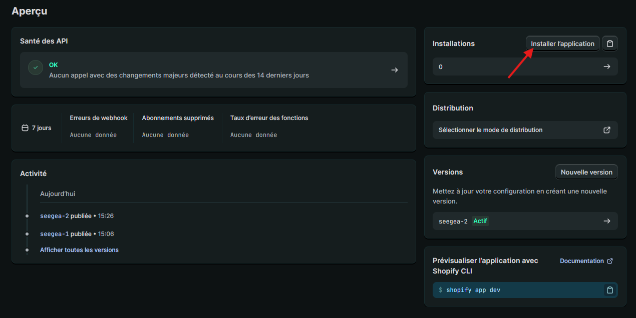636x318 pixels.
Task: Click Afficher toutes les versions
Action: coord(79,249)
